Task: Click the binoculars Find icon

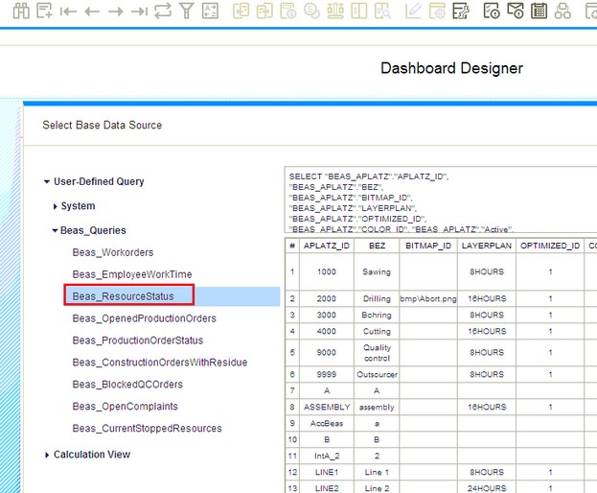Action: pyautogui.click(x=19, y=12)
